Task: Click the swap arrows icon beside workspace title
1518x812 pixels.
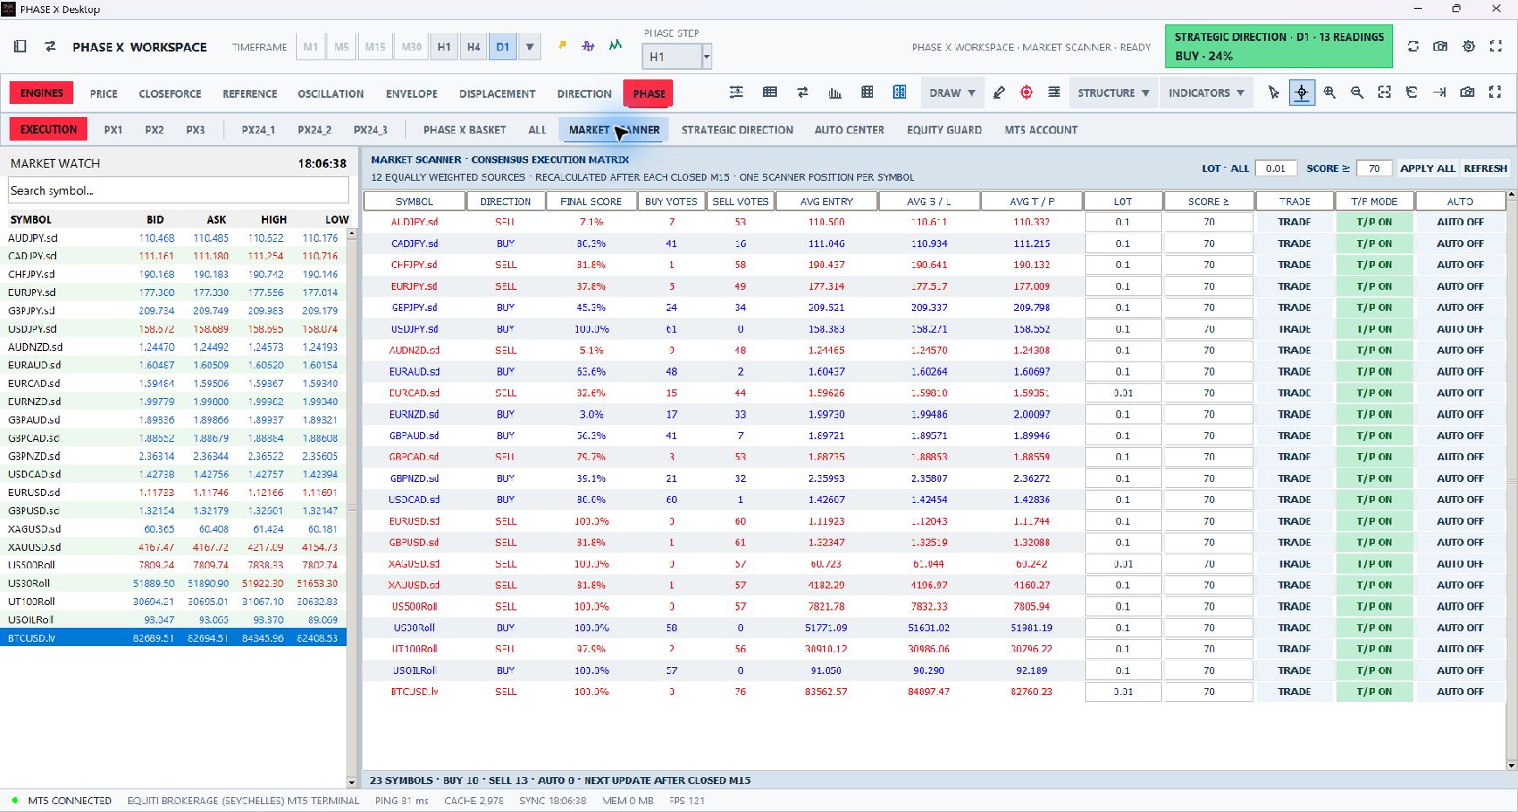Action: (x=51, y=46)
